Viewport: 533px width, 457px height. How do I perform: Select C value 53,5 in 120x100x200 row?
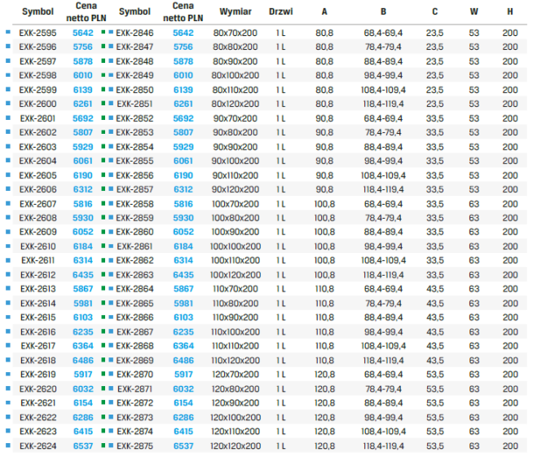coord(434,418)
